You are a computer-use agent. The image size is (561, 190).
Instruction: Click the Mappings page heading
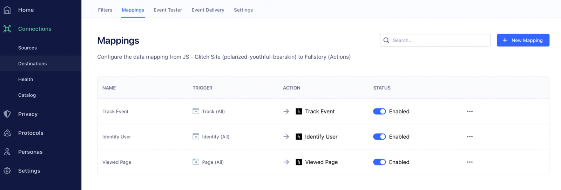tap(118, 41)
